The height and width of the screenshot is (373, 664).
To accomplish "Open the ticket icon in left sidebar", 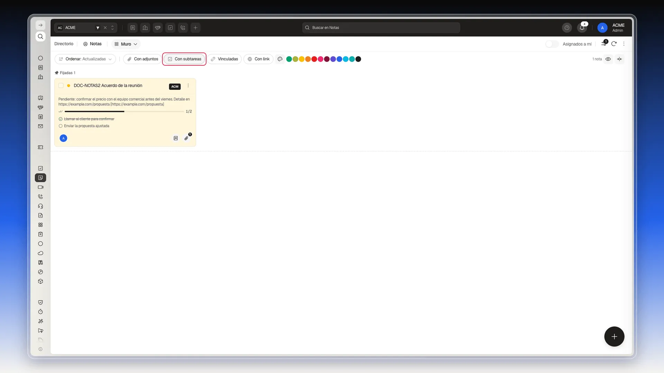I will (40, 147).
